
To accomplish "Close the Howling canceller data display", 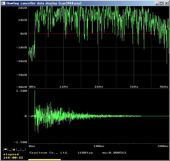I will click(x=166, y=3).
